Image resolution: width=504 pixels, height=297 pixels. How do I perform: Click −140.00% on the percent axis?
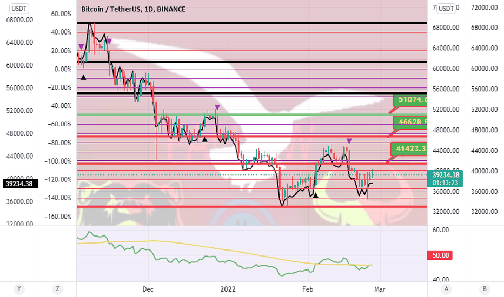58,198
